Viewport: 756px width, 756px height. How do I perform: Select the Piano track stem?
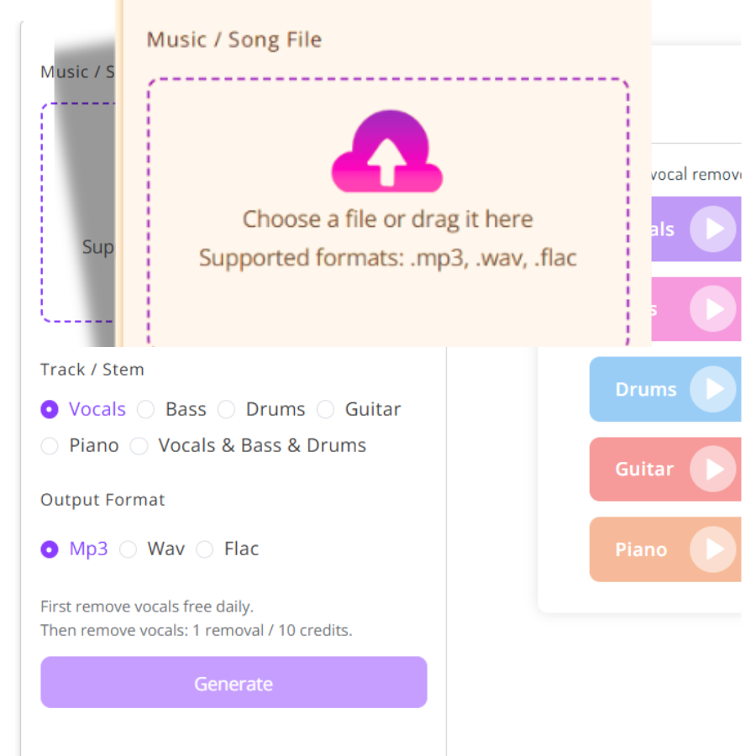[x=50, y=446]
